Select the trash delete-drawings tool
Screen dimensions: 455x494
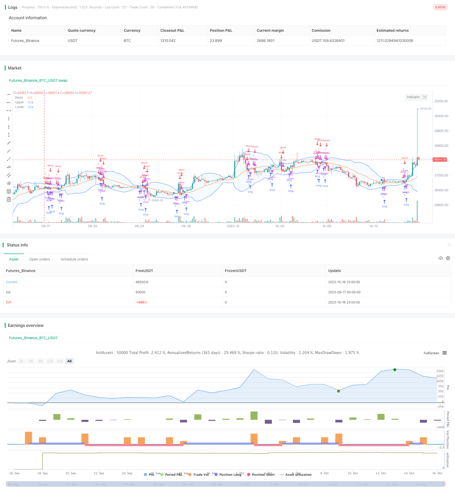pyautogui.click(x=9, y=199)
